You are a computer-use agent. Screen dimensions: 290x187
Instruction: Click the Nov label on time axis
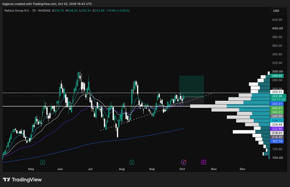point(214,169)
